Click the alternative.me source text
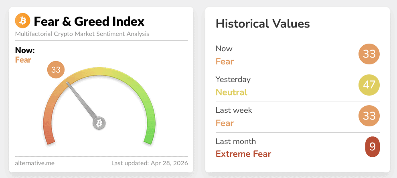The height and width of the screenshot is (178, 397). click(35, 163)
